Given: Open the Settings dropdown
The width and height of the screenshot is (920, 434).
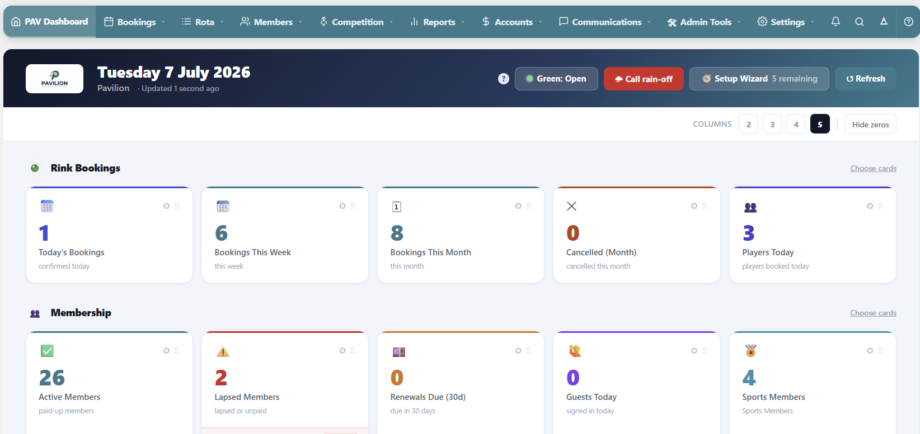Looking at the screenshot, I should 786,22.
